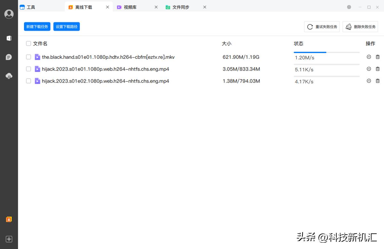Screen dimensions: 384x249
Task: Click the 新建下载任务 button
Action: coord(37,27)
